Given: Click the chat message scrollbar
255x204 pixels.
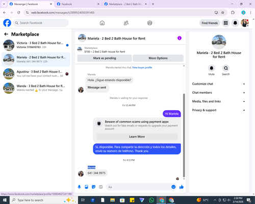Looking at the screenshot, I should pyautogui.click(x=184, y=135).
